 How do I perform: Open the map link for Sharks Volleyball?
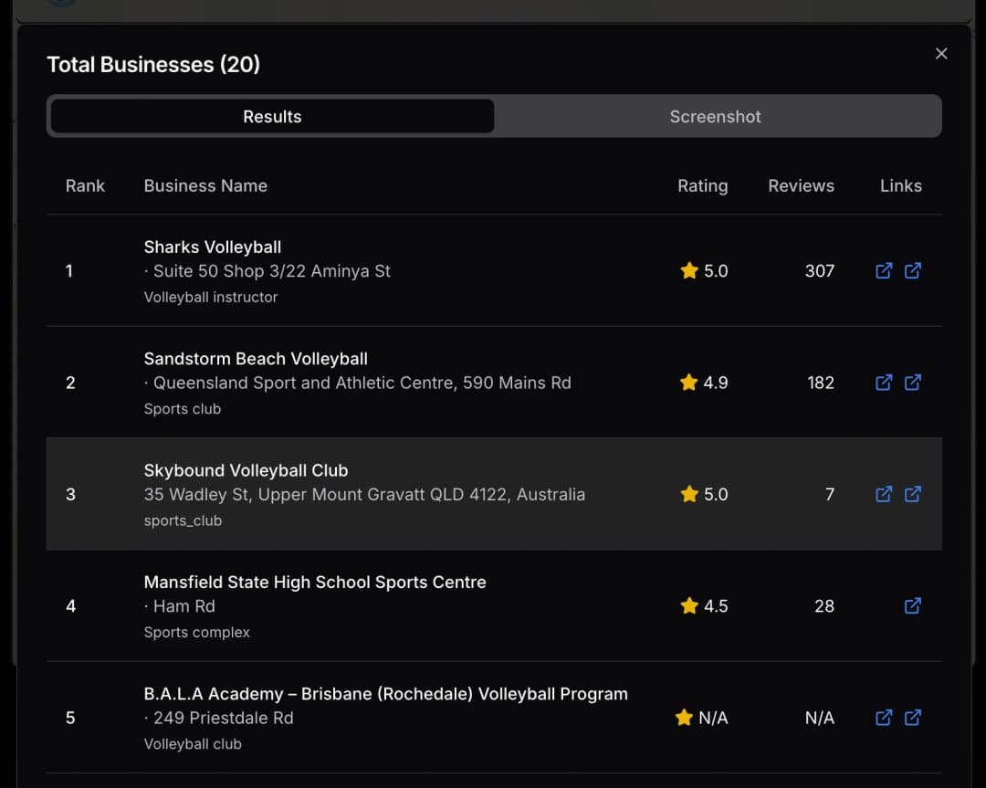pyautogui.click(x=884, y=270)
